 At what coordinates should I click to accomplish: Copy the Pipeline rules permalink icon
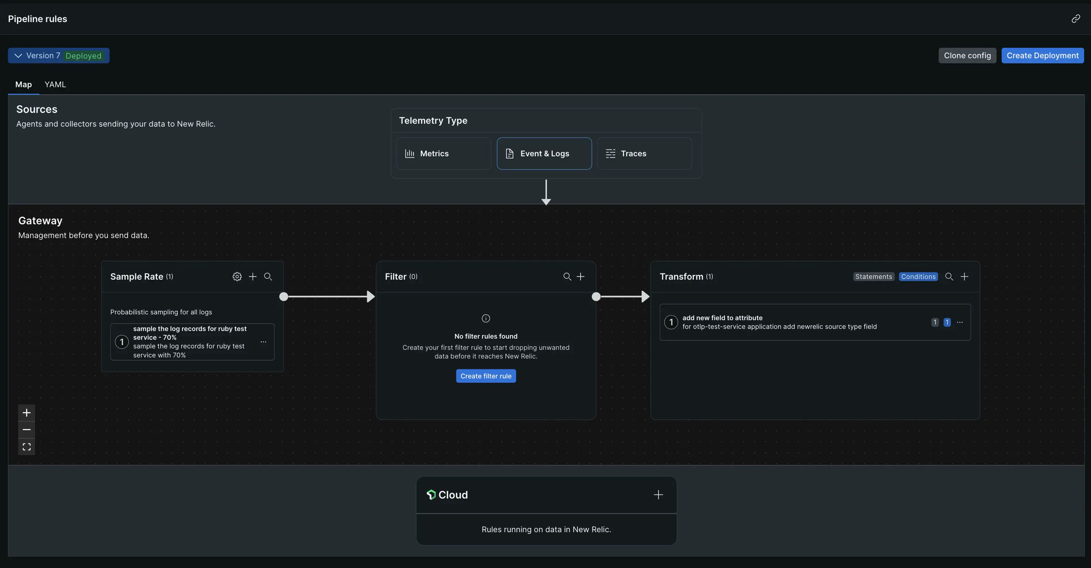(x=1075, y=19)
